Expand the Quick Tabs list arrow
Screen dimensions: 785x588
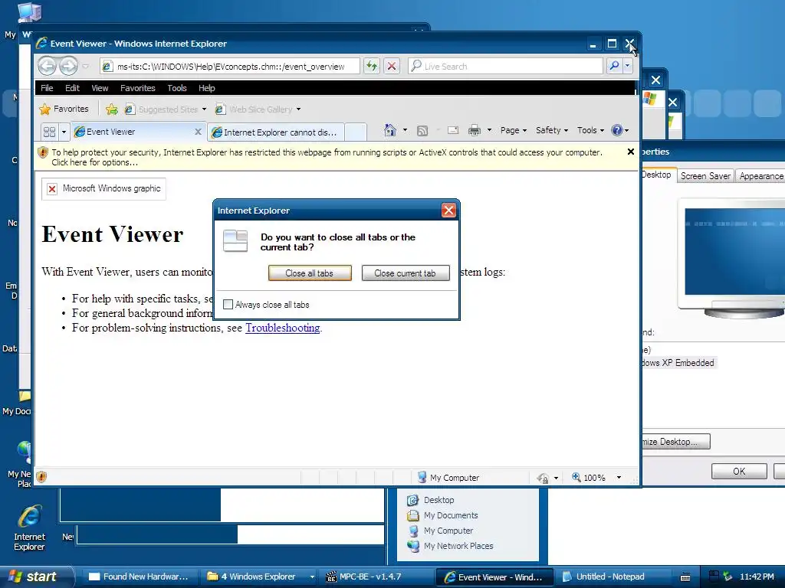(x=64, y=132)
